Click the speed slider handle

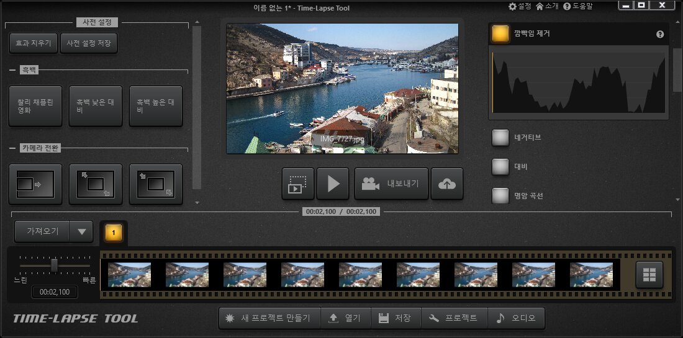coord(54,265)
